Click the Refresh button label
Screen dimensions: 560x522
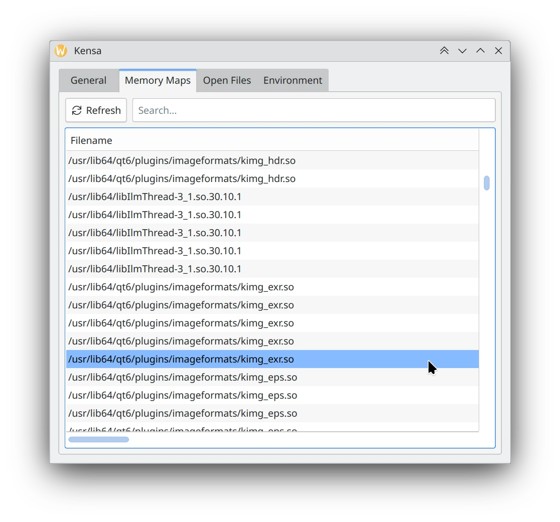pyautogui.click(x=103, y=110)
